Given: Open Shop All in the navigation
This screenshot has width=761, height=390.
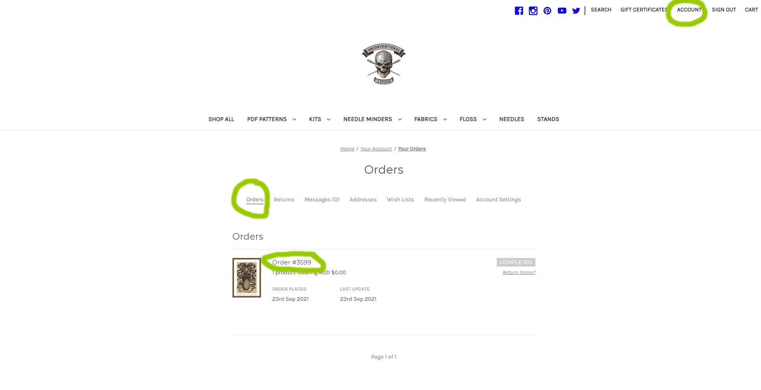Looking at the screenshot, I should 221,119.
